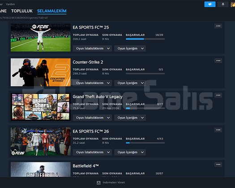This screenshot has height=188, width=235.
Task: Open more options for EA SPORTS FC 25
Action: coord(218,26)
